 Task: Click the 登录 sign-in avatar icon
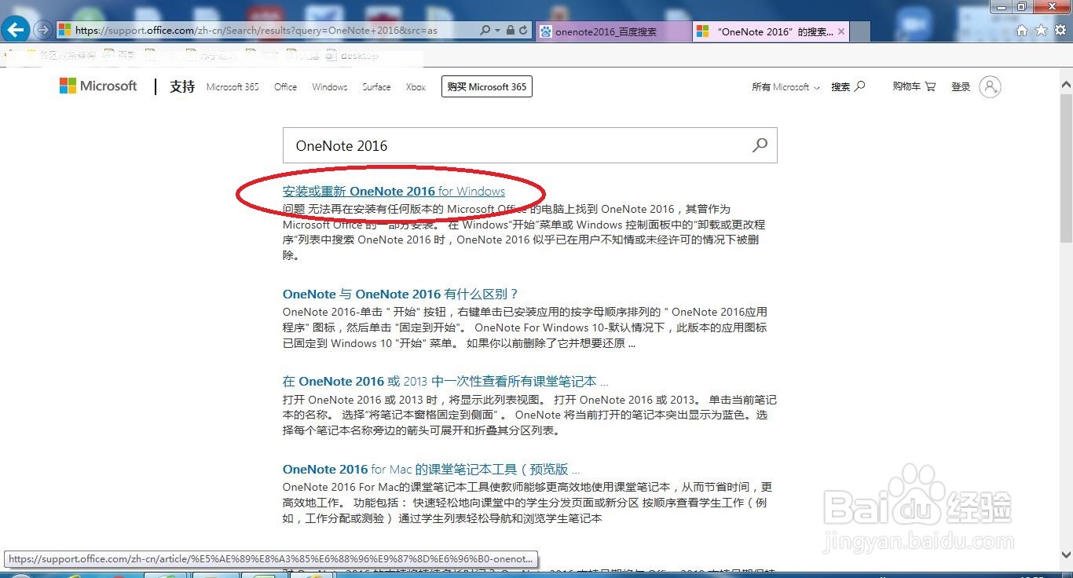[991, 87]
